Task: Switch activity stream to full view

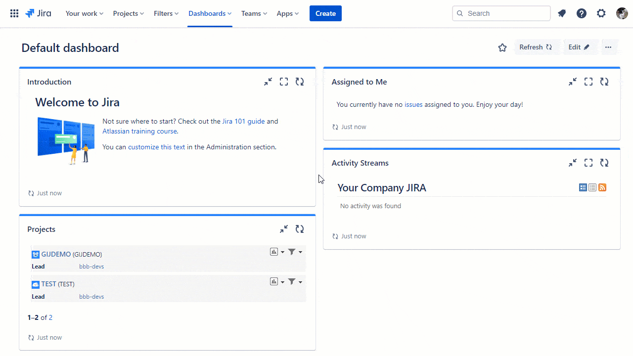Action: click(583, 187)
